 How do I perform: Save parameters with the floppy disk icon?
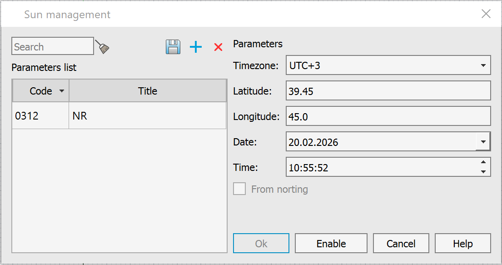point(173,47)
